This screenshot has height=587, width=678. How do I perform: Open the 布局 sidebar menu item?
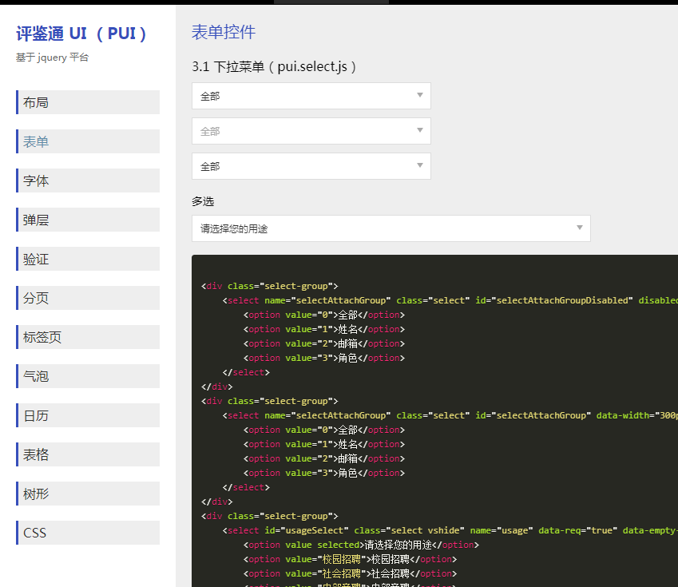coord(88,102)
